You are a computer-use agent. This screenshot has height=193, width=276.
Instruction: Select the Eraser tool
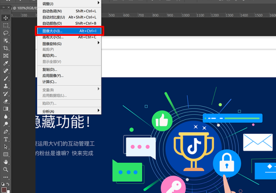coord(6,101)
